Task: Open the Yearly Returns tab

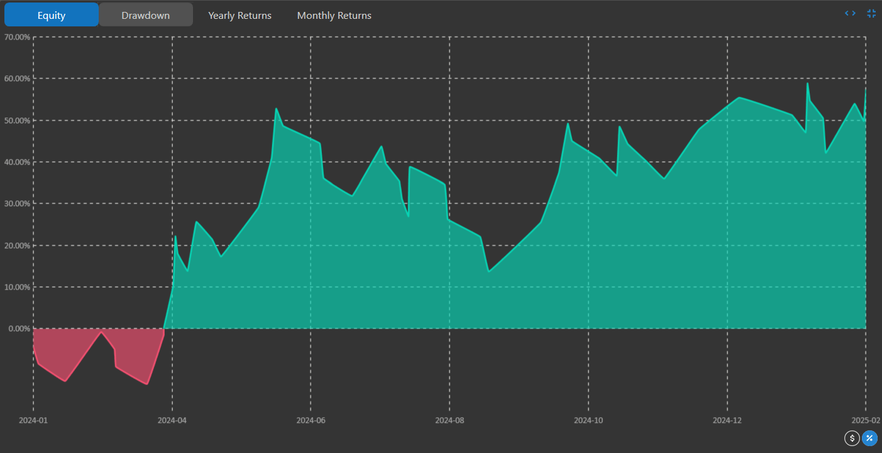Action: 240,15
